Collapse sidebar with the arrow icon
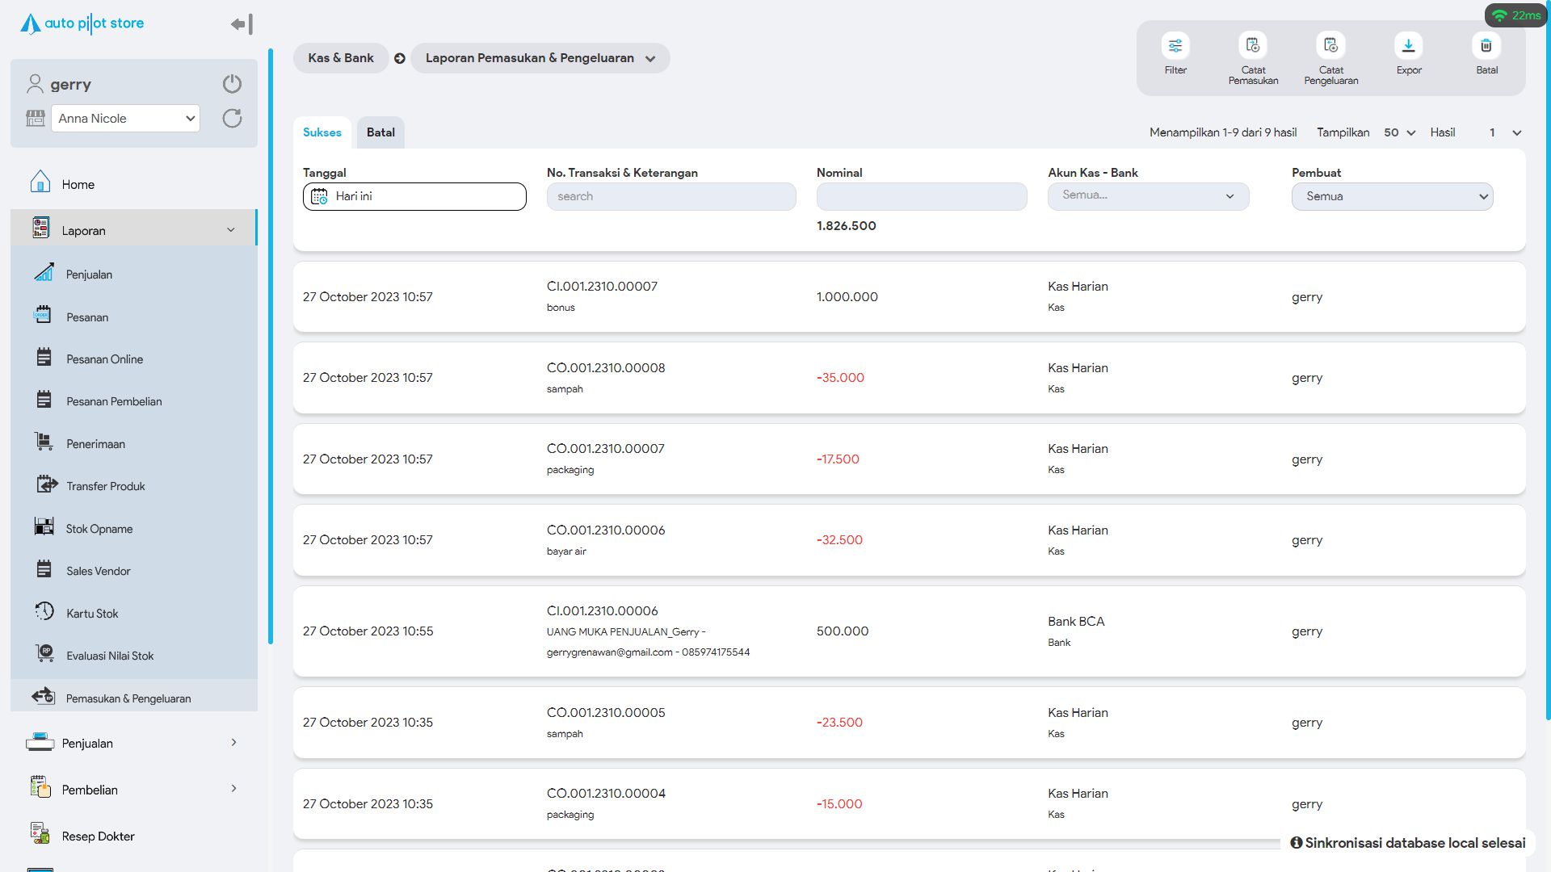The height and width of the screenshot is (872, 1551). tap(242, 24)
